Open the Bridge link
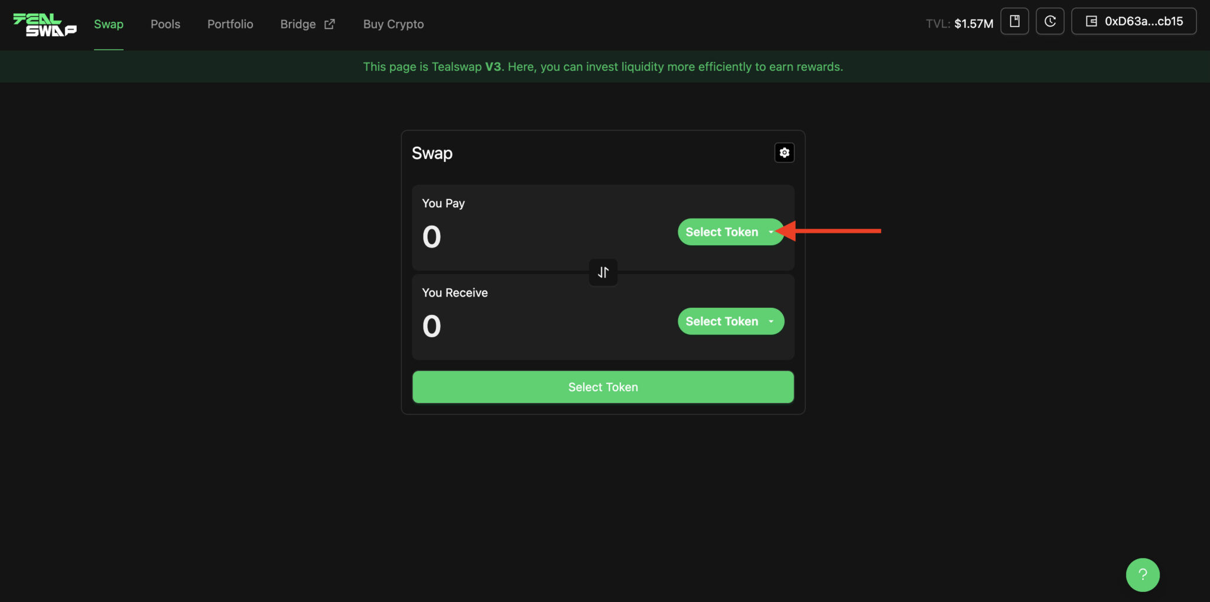The image size is (1210, 602). click(298, 24)
